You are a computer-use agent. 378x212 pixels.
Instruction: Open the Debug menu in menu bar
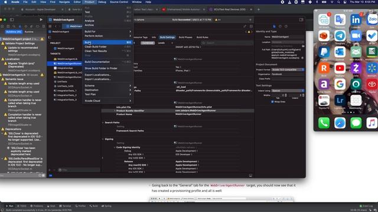tap(102, 2)
